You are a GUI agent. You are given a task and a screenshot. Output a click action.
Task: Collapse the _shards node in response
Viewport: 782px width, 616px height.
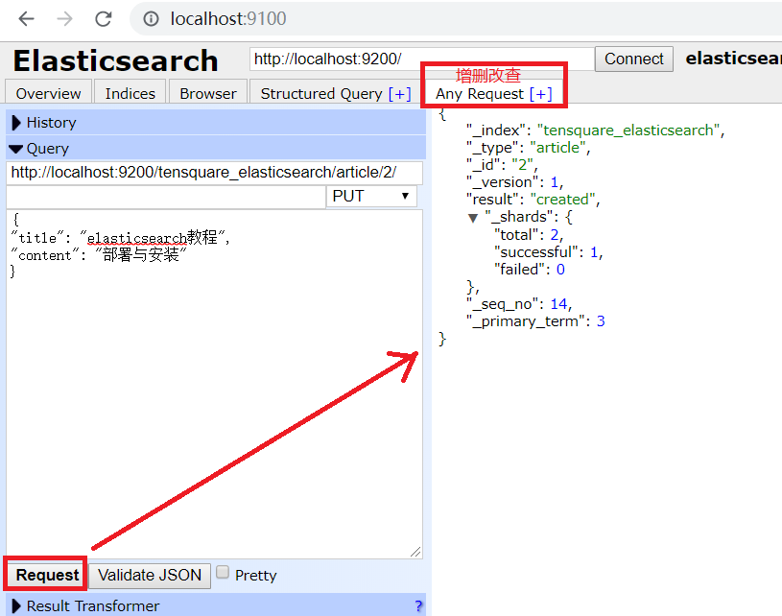473,218
